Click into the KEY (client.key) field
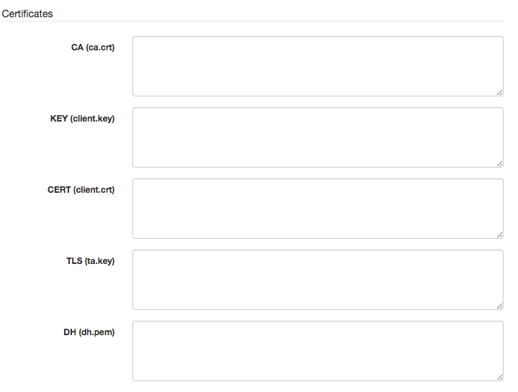Viewport: 518px width, 392px height. [317, 137]
